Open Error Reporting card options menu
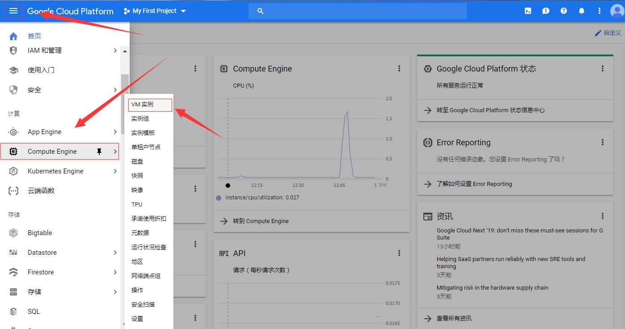 click(x=603, y=142)
